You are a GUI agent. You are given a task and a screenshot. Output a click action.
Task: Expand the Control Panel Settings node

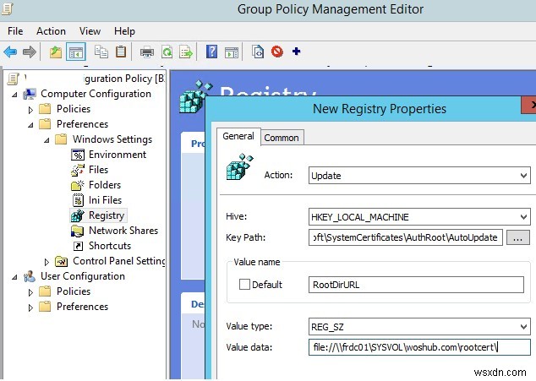click(x=46, y=262)
